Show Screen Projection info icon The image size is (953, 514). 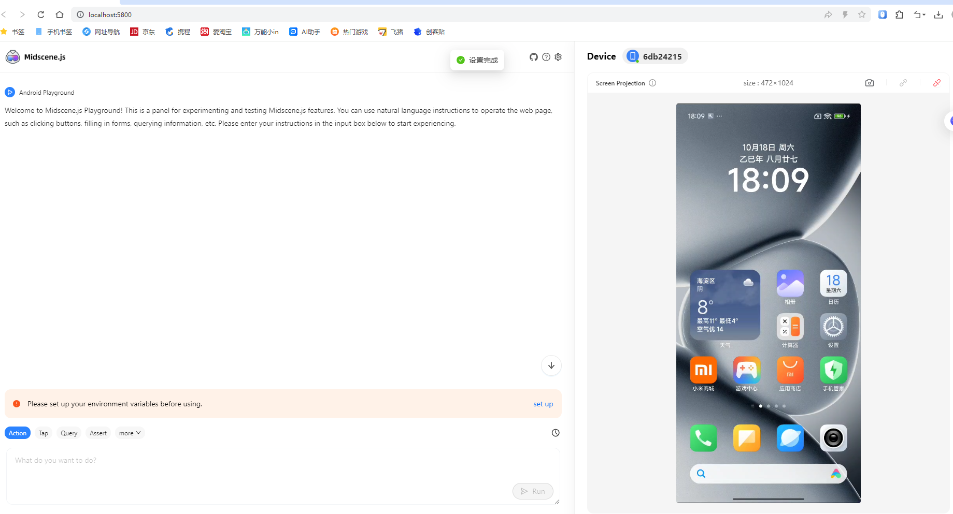click(x=652, y=83)
